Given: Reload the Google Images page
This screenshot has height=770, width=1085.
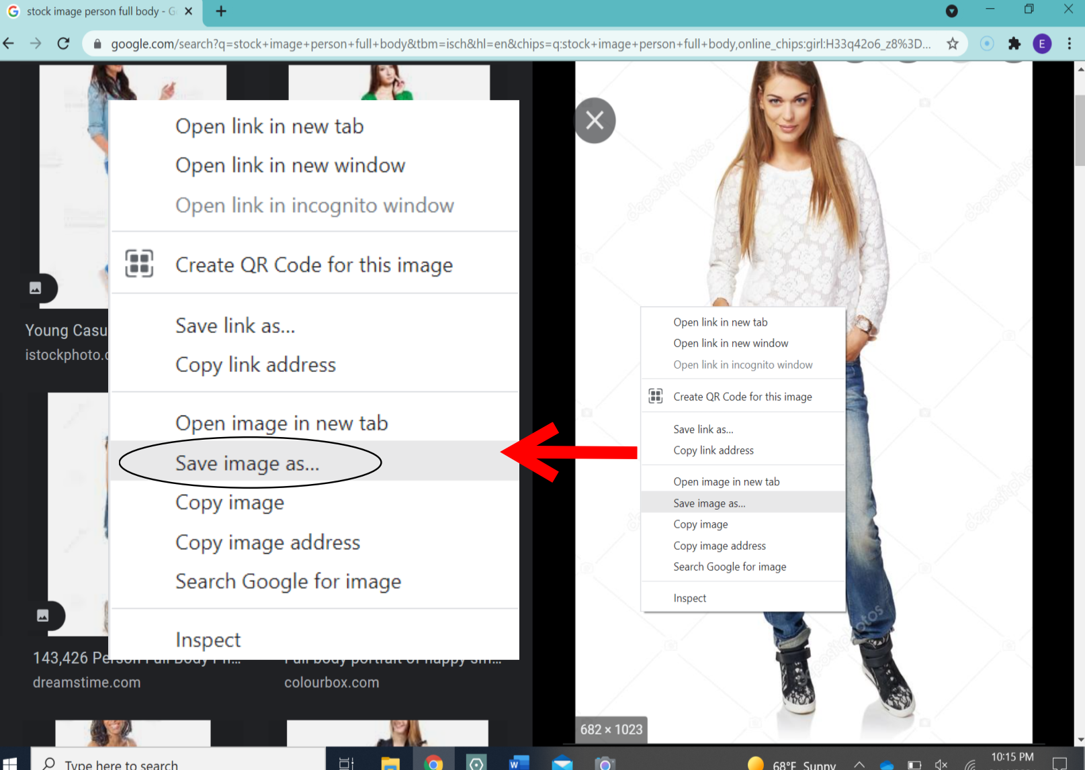Looking at the screenshot, I should (x=63, y=44).
